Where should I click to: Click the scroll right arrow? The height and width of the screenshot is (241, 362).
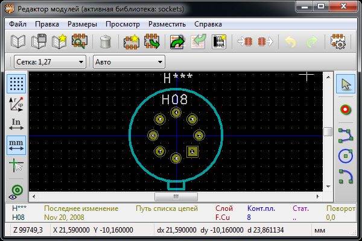318,197
